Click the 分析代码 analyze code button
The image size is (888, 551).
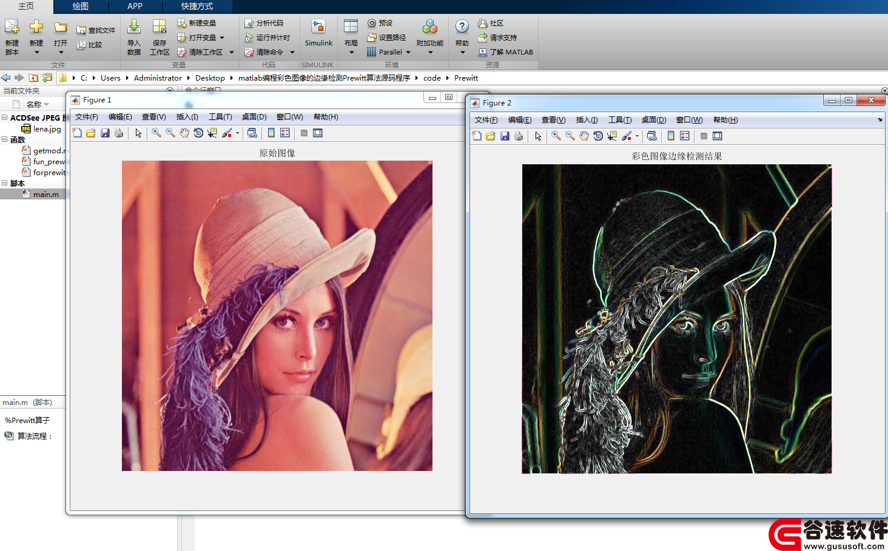264,23
